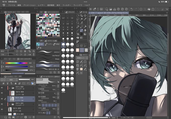This screenshot has width=171, height=119.
Task: Open the hamburger menu in command bar
Action: [x=91, y=9]
